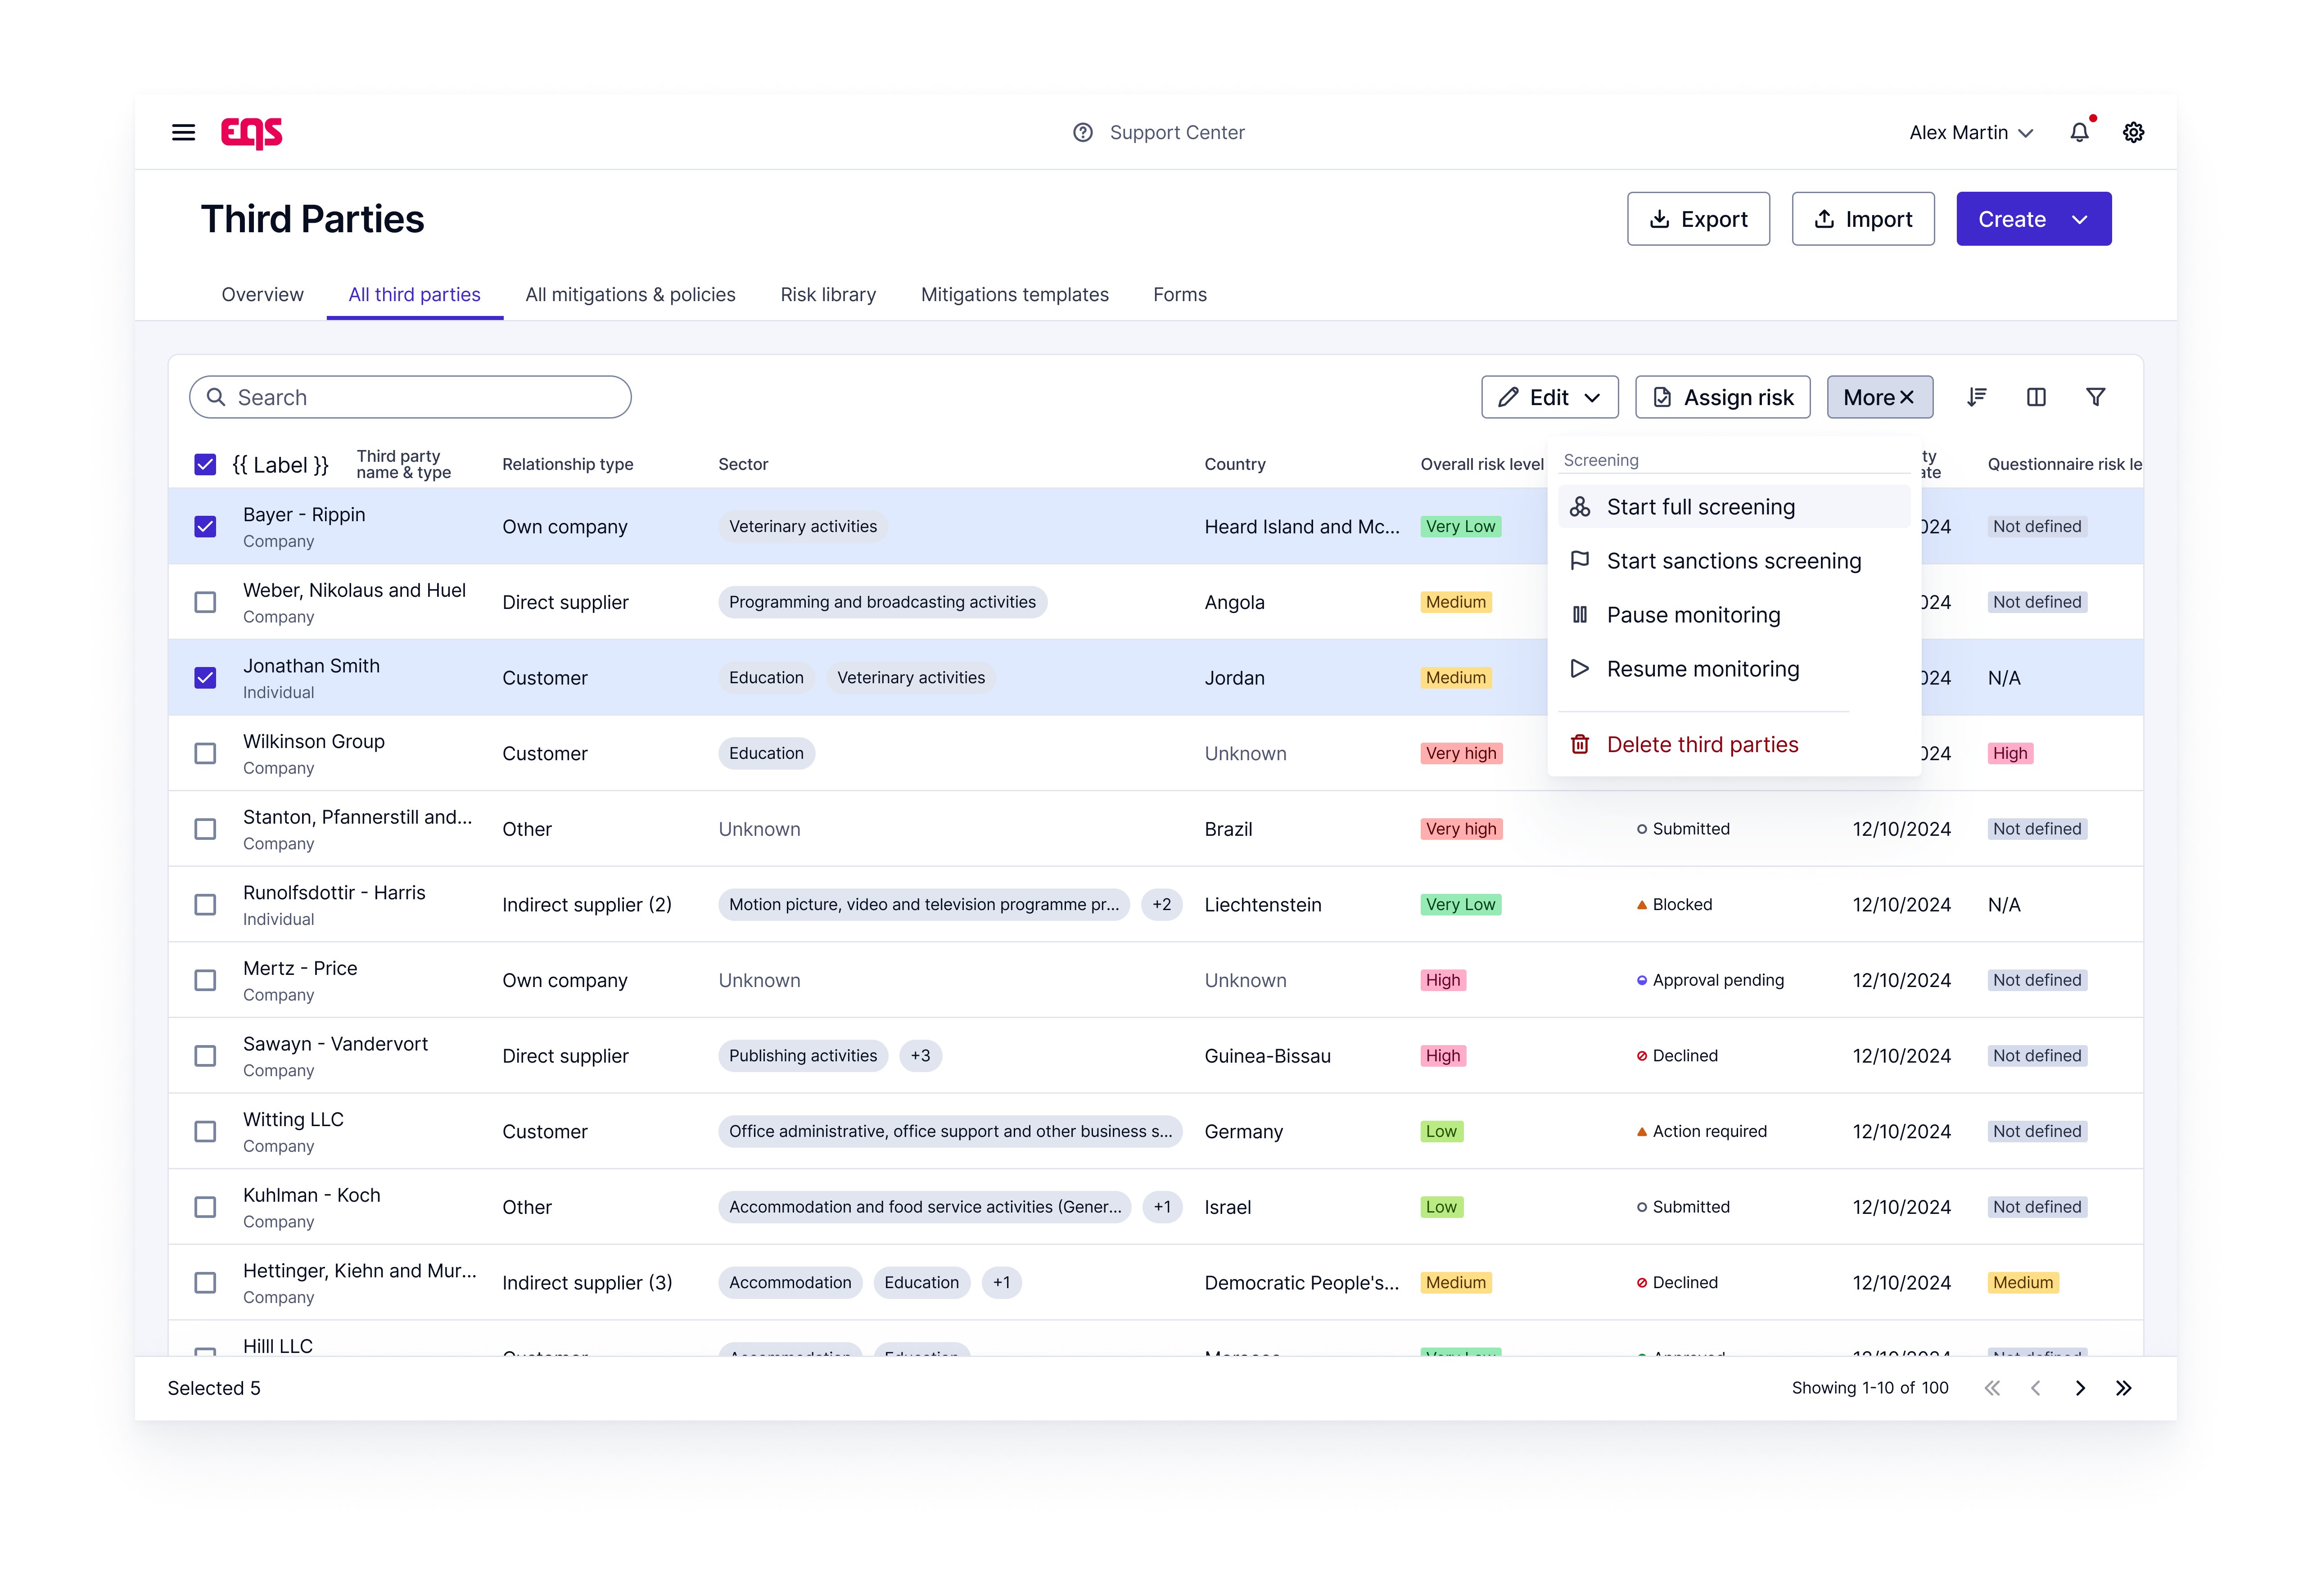Click the Veterinary activities tag for Bayer - Rippin

click(x=802, y=526)
